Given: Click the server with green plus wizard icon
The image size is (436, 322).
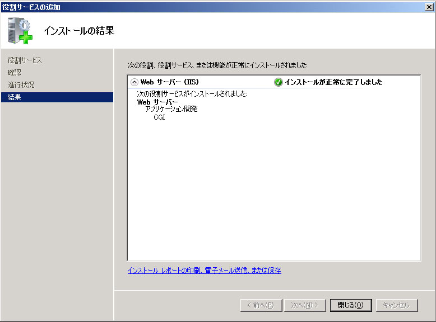Looking at the screenshot, I should click(x=20, y=31).
